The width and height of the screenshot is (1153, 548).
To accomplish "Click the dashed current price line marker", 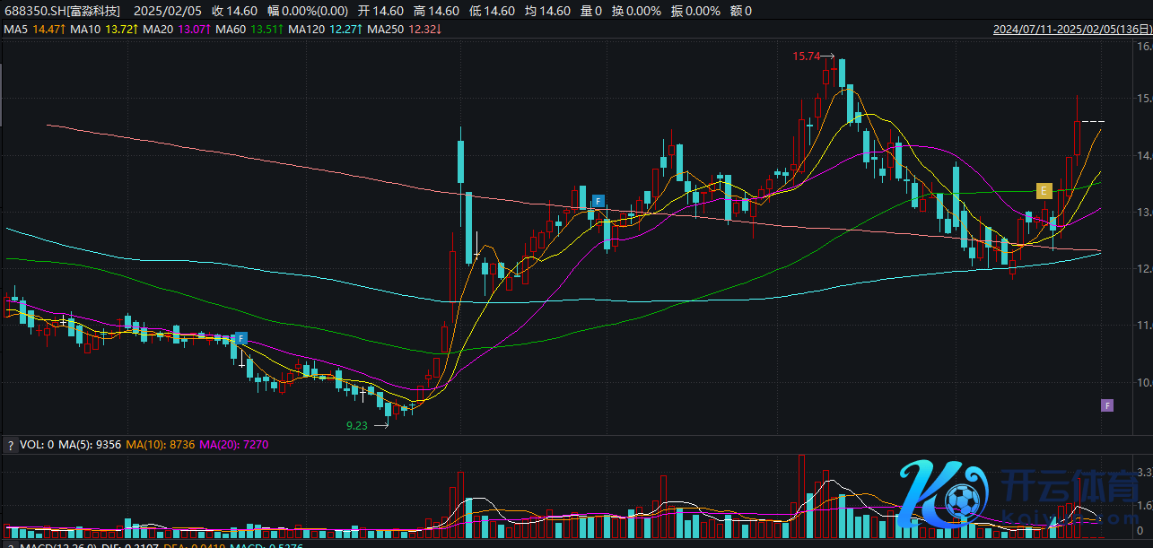I will 1093,121.
